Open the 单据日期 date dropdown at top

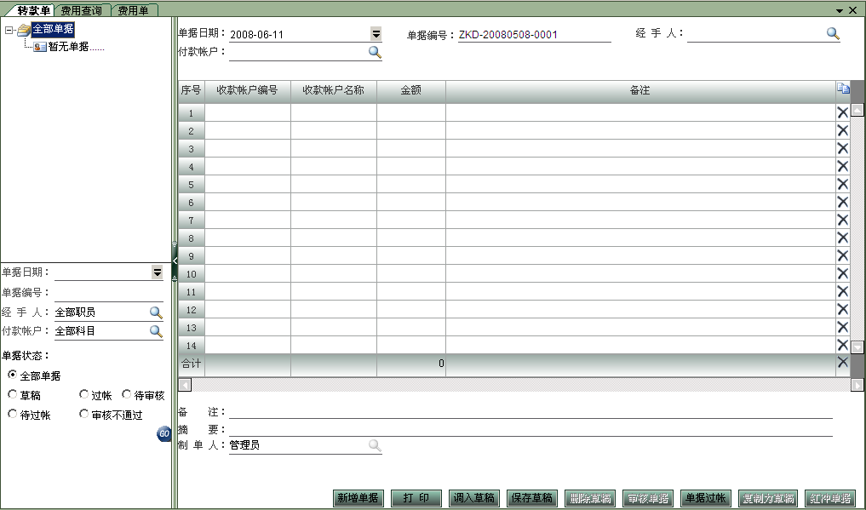[x=375, y=32]
